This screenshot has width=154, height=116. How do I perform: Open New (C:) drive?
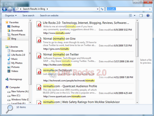tap(14, 95)
